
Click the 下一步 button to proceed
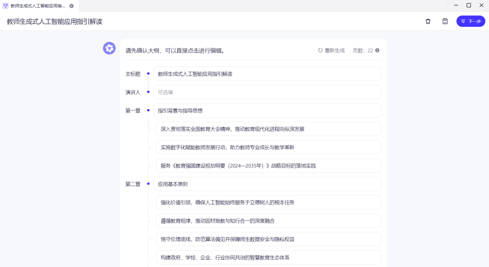tap(471, 21)
